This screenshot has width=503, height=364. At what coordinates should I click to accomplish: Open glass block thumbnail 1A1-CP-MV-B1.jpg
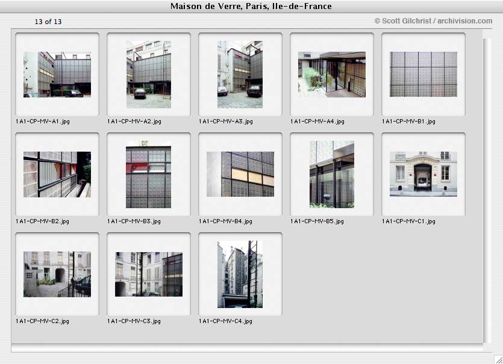pyautogui.click(x=423, y=75)
